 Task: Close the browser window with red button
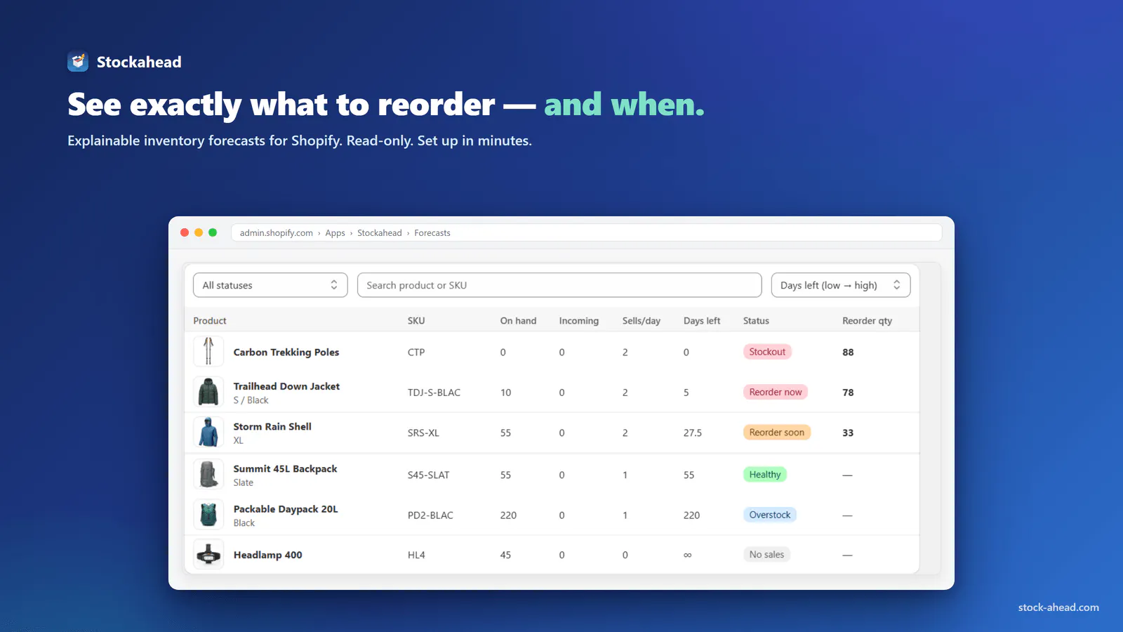coord(185,232)
